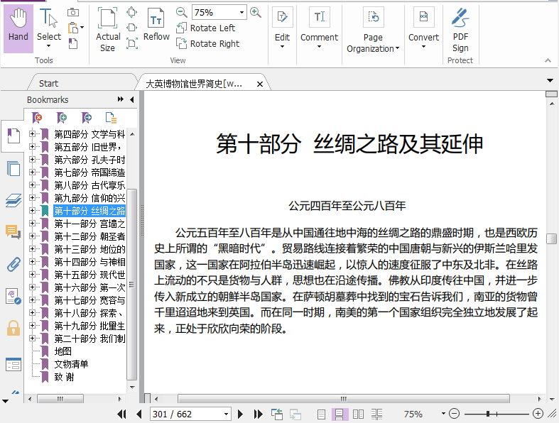The image size is (559, 423).
Task: Click the Actual Size view button
Action: tap(108, 29)
